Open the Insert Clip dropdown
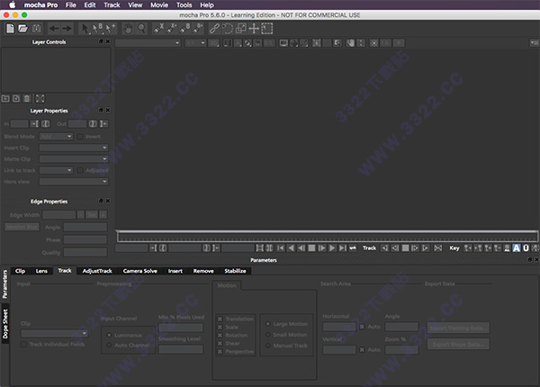540x387 pixels. coord(74,148)
